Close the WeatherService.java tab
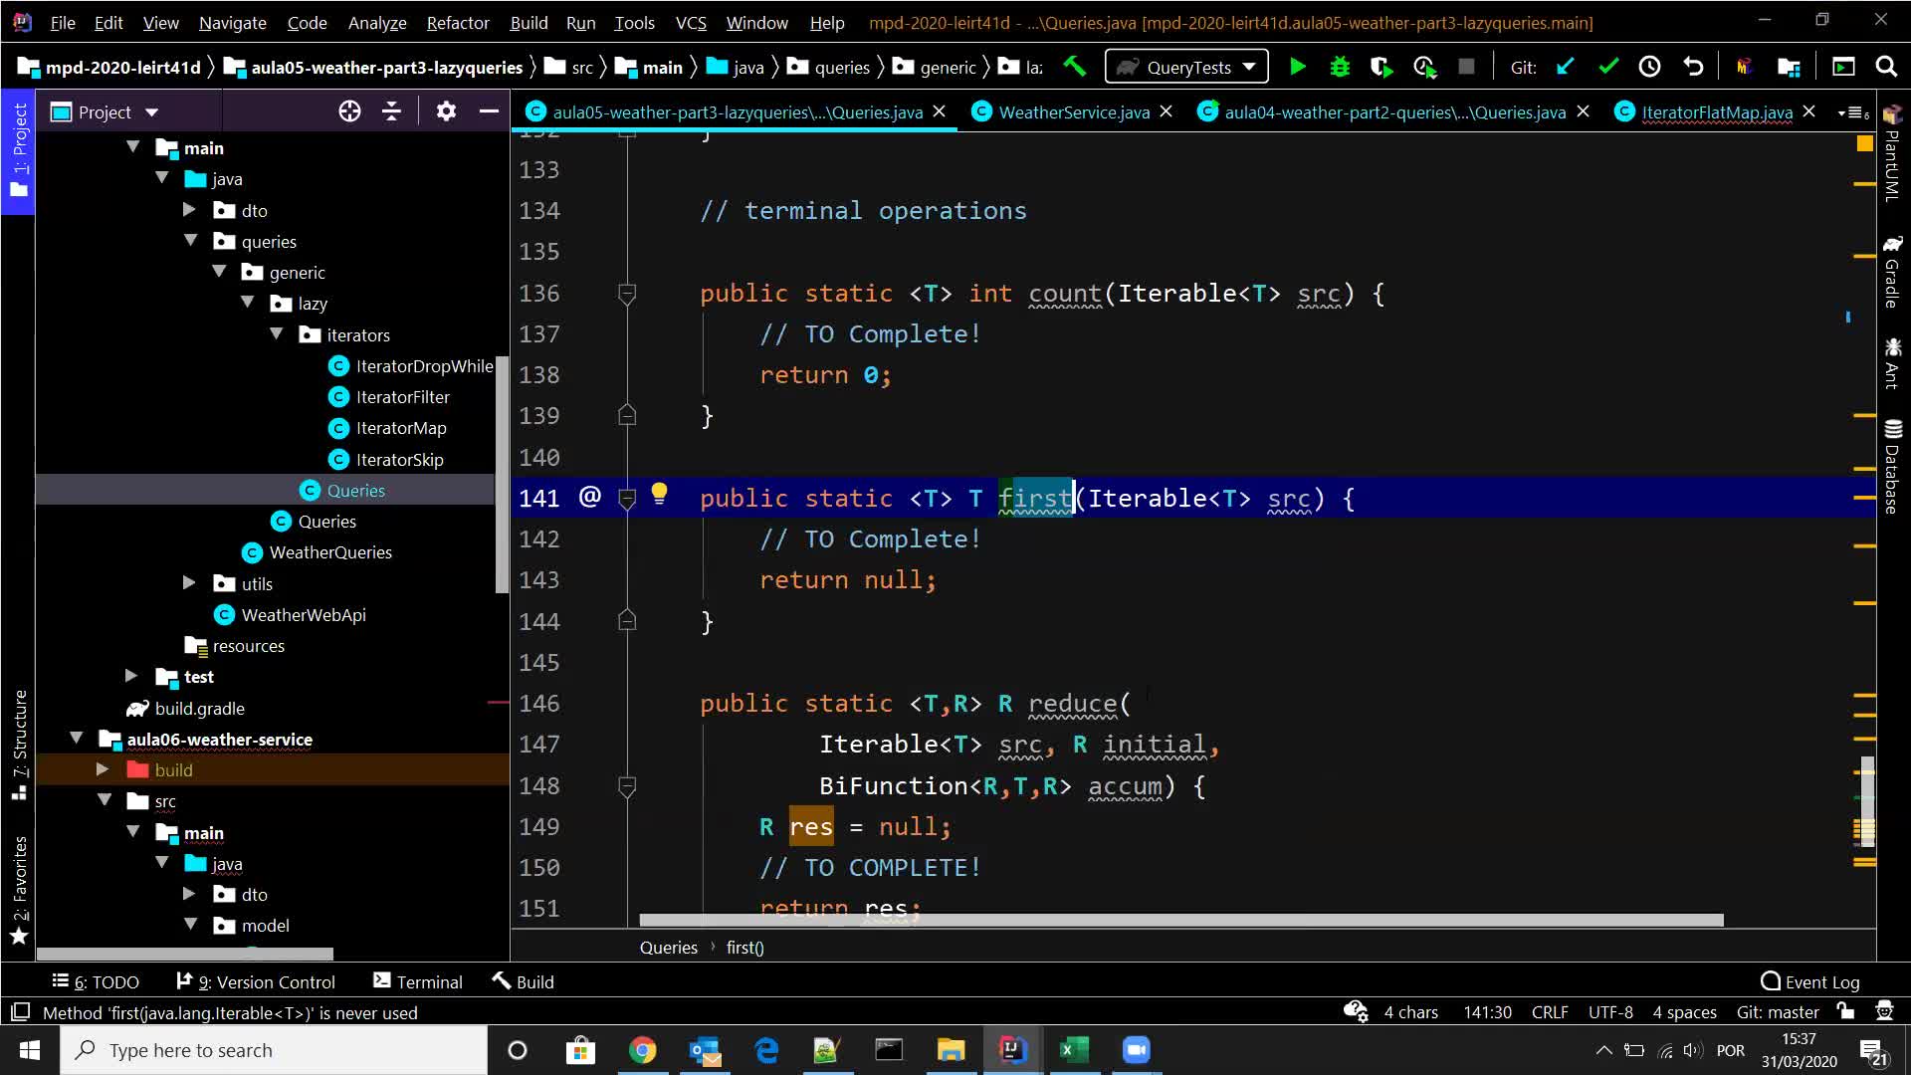 click(1167, 112)
